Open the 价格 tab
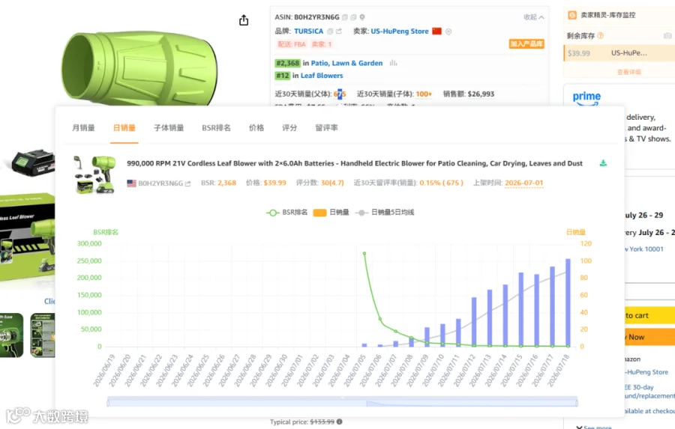This screenshot has height=429, width=675. (x=256, y=128)
